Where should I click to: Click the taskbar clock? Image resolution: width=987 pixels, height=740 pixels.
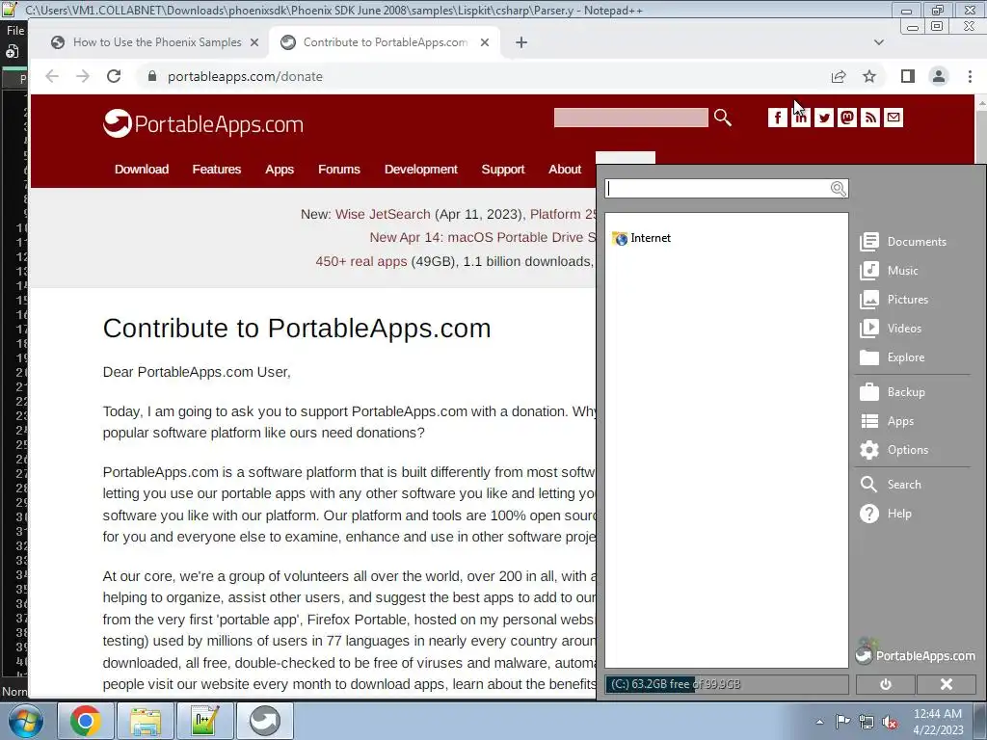point(938,722)
